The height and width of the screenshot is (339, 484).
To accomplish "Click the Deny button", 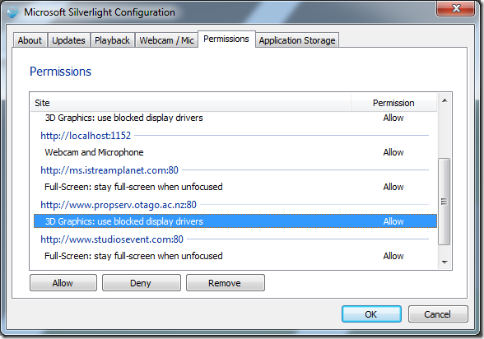I will pyautogui.click(x=142, y=283).
